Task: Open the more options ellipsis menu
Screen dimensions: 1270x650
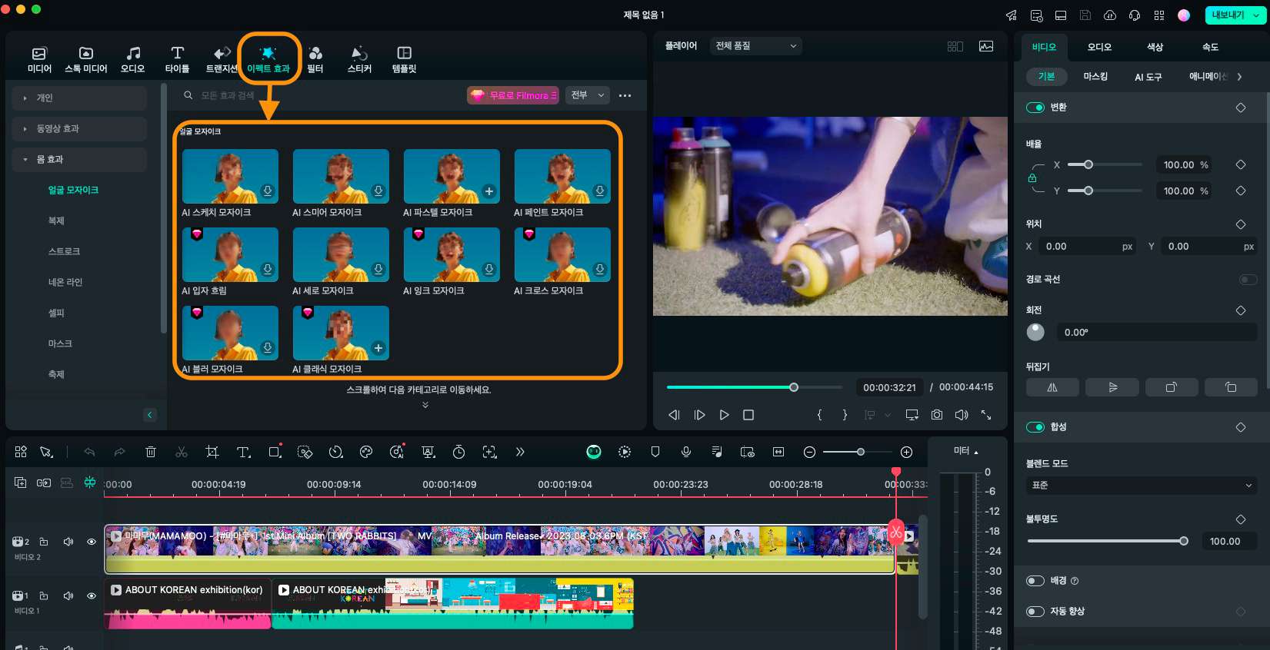Action: click(x=625, y=95)
